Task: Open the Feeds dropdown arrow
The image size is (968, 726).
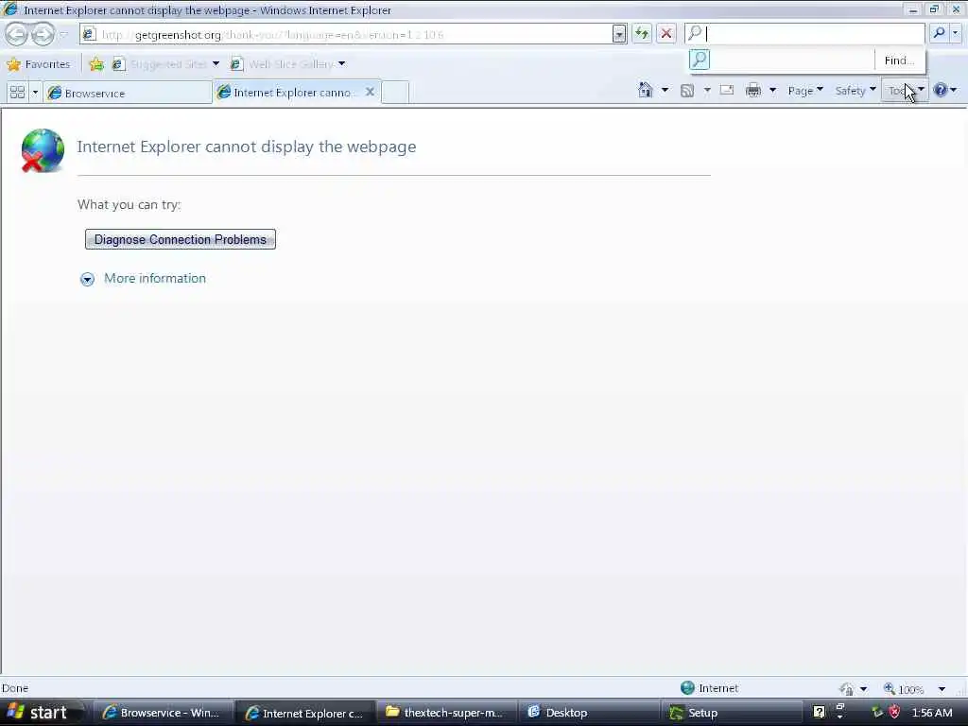Action: click(707, 91)
